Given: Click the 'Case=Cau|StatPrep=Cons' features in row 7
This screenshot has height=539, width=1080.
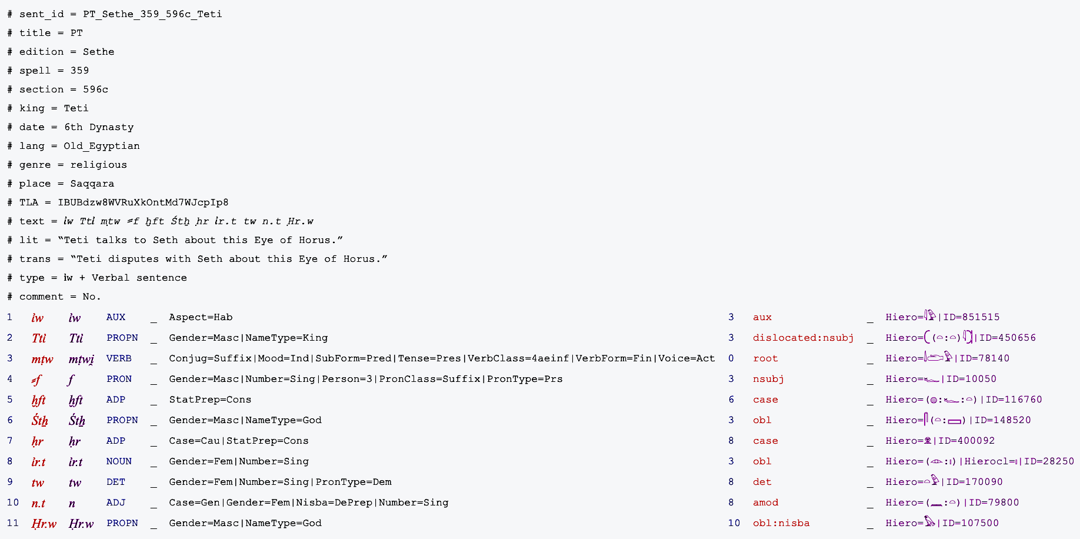Looking at the screenshot, I should (238, 441).
